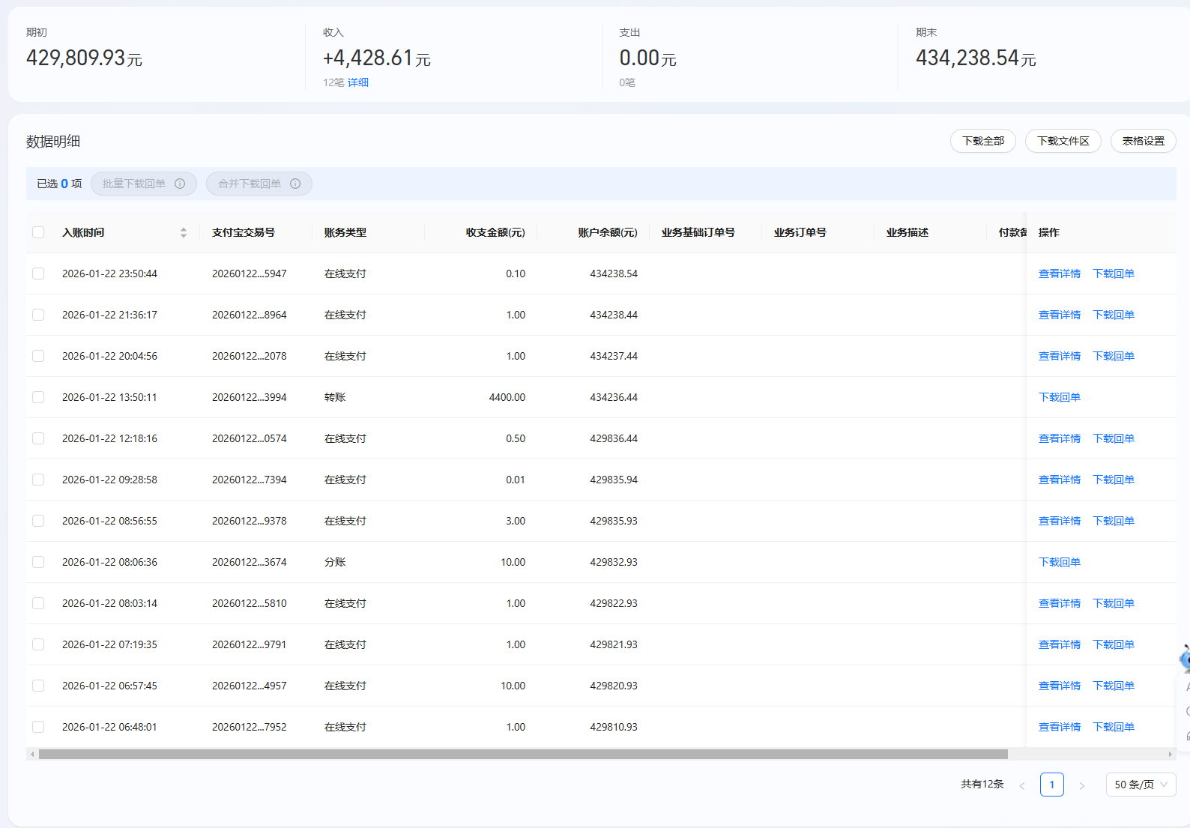
Task: Open the 50 条/页 page size dropdown
Action: point(1141,785)
